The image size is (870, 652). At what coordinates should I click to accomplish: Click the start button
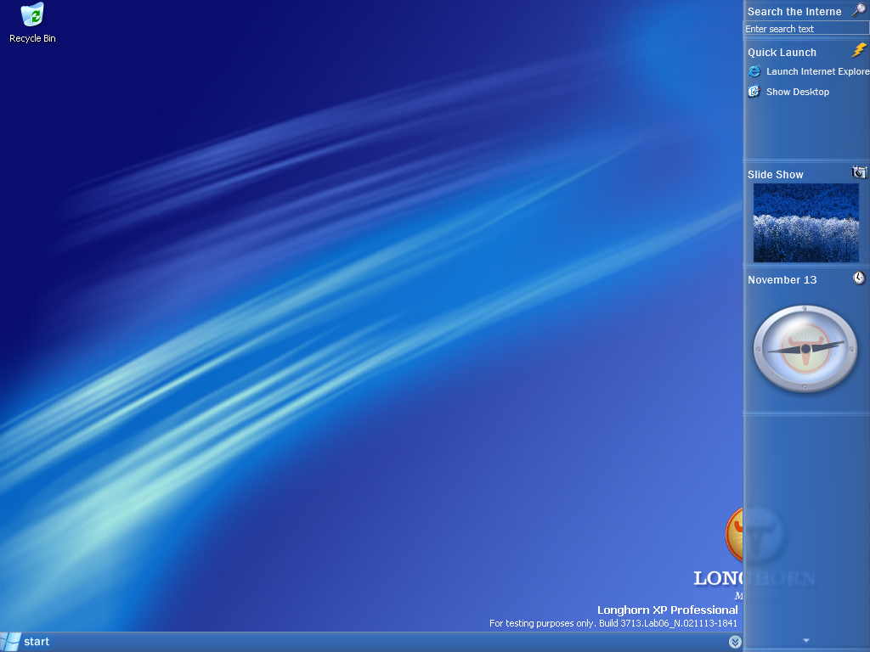[x=25, y=642]
